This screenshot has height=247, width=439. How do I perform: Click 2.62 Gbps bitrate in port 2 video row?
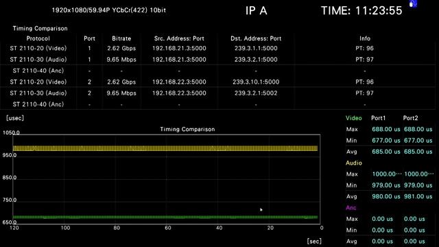tap(121, 82)
